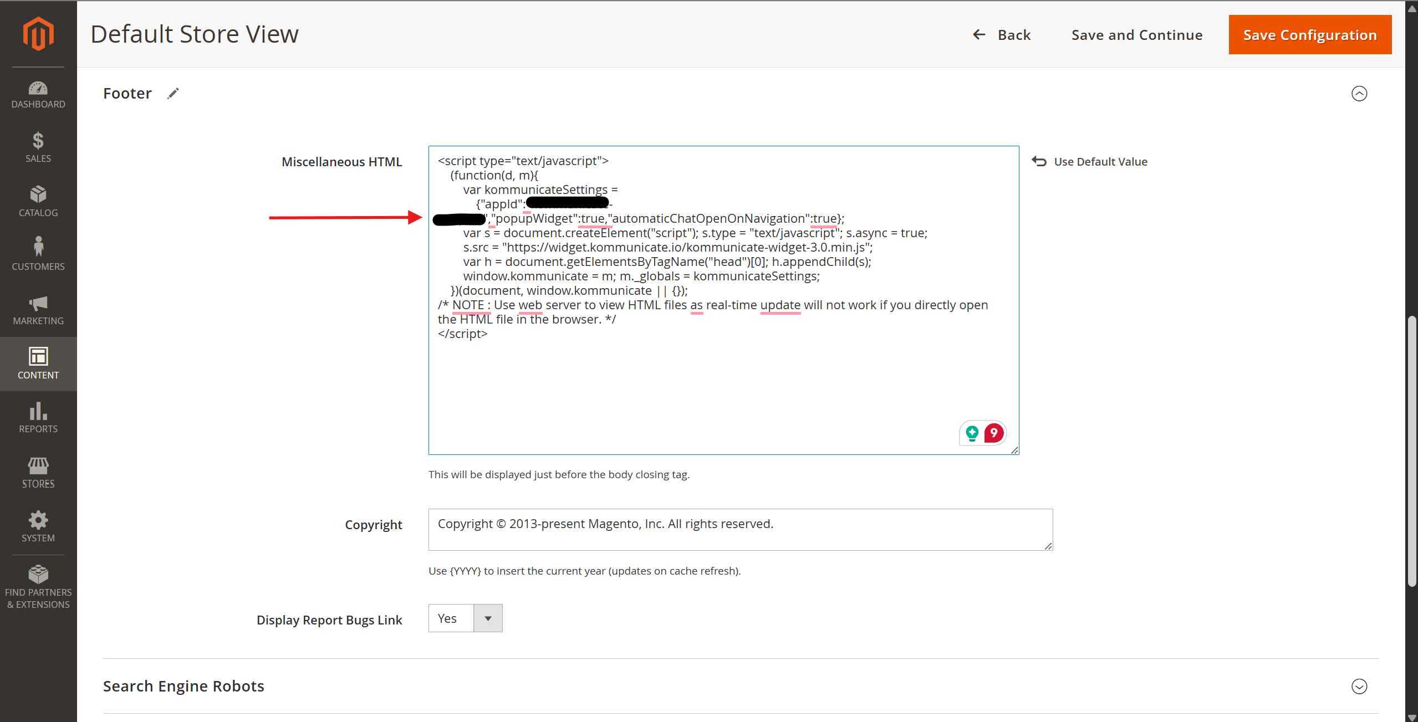1418x722 pixels.
Task: Click the green lightbulb assistant icon in textarea
Action: click(x=972, y=433)
